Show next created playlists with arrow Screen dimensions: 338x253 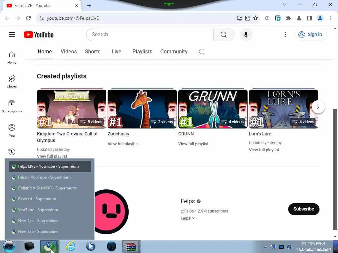coord(318,107)
